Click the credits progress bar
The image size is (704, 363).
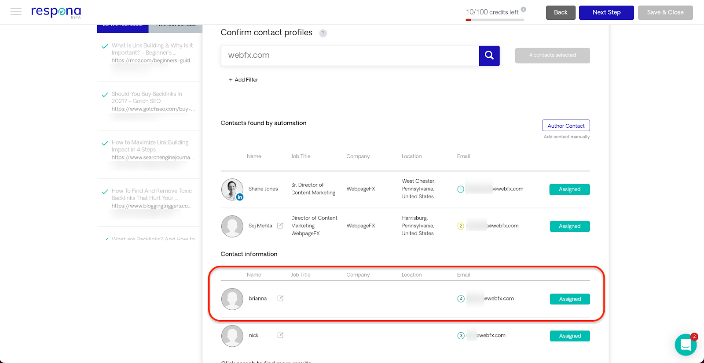coord(495,20)
